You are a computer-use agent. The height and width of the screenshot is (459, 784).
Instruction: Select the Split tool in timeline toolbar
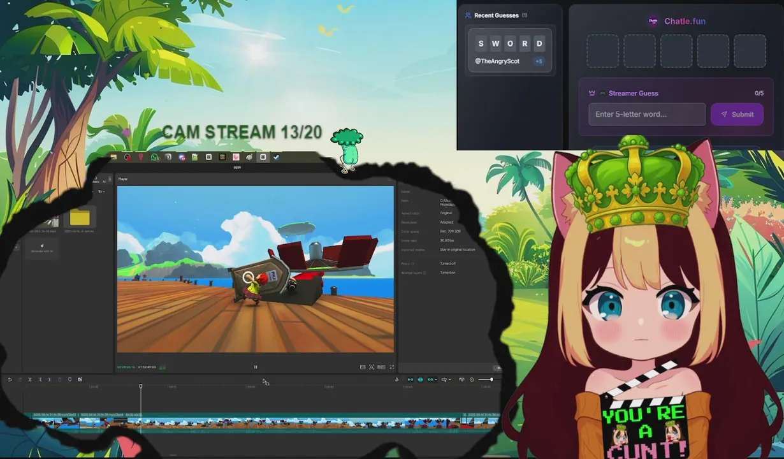tap(29, 379)
